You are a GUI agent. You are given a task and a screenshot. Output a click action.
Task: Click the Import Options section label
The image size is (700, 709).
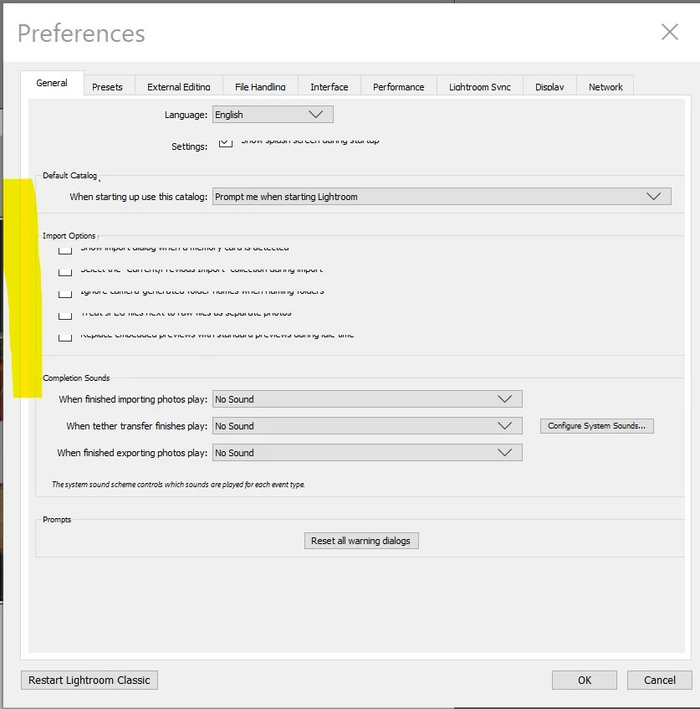(69, 235)
